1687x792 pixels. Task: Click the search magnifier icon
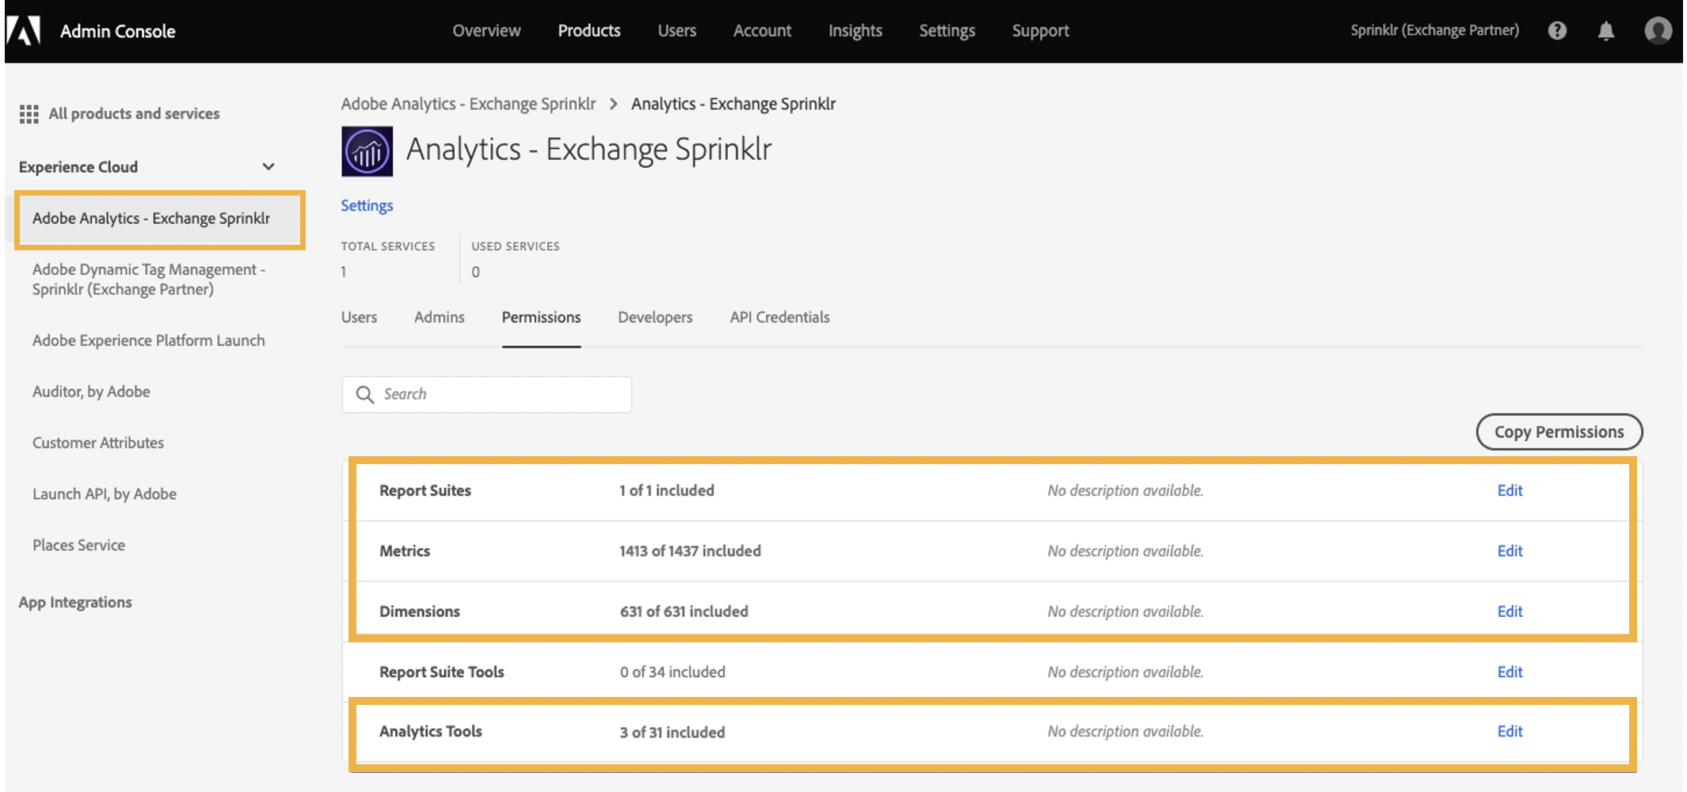click(x=364, y=394)
